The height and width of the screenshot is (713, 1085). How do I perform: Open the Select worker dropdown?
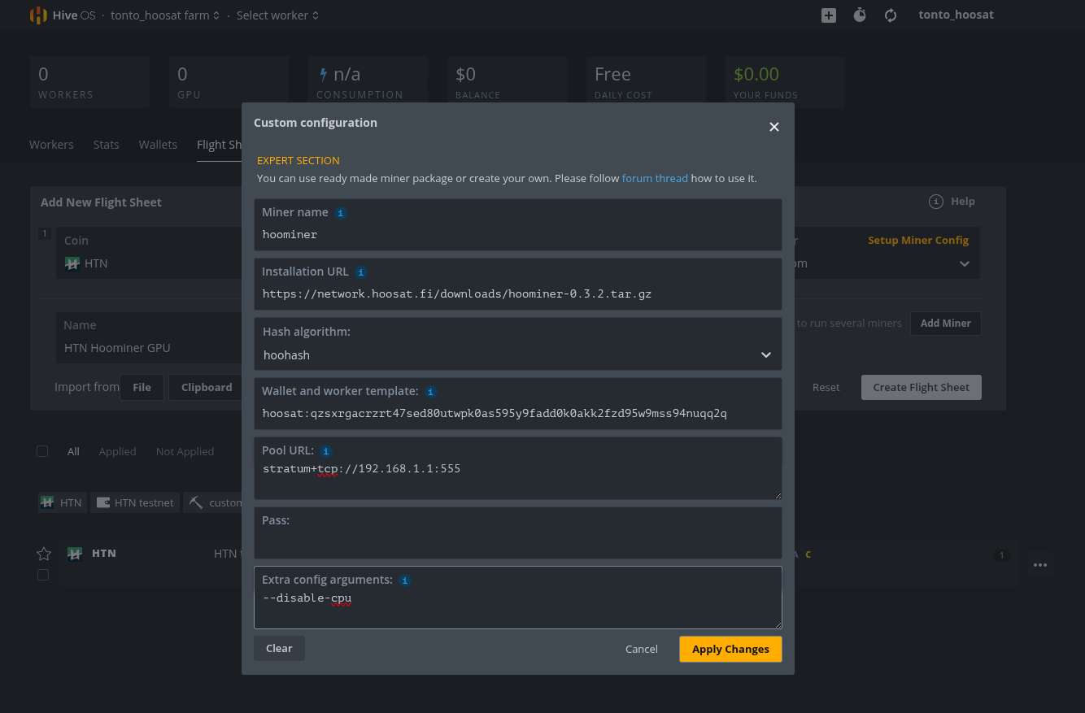[277, 15]
